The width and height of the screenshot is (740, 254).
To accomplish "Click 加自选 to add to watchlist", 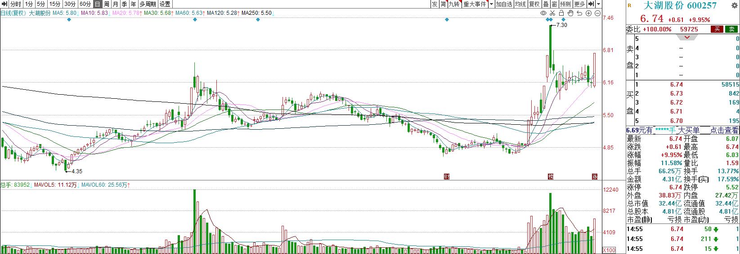I will click(504, 4).
